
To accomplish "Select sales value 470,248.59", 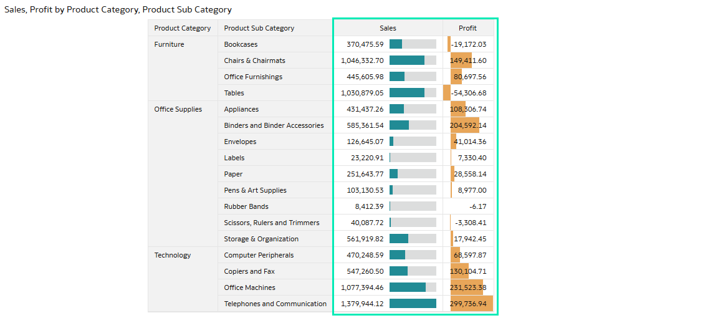I will pyautogui.click(x=365, y=255).
